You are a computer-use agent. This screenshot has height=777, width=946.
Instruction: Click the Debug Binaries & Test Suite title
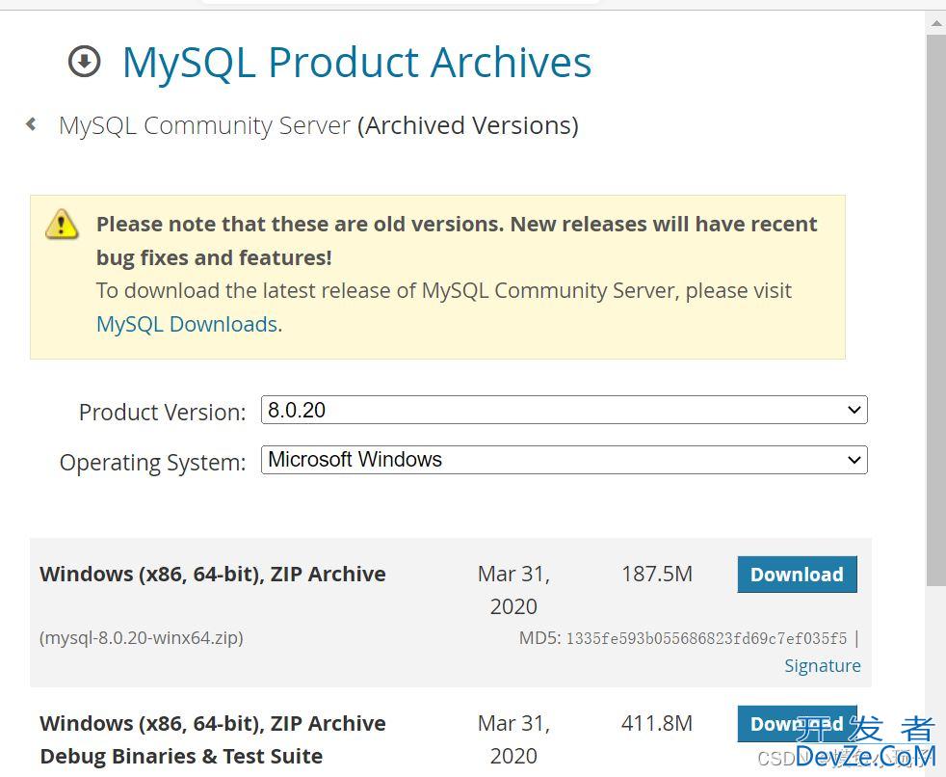pyautogui.click(x=212, y=739)
